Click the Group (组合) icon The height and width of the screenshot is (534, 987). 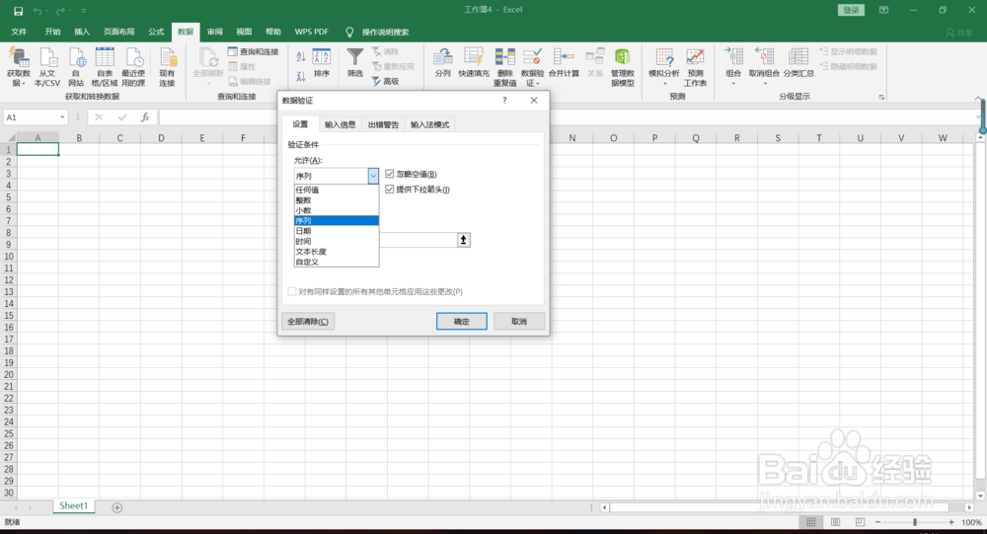(734, 57)
